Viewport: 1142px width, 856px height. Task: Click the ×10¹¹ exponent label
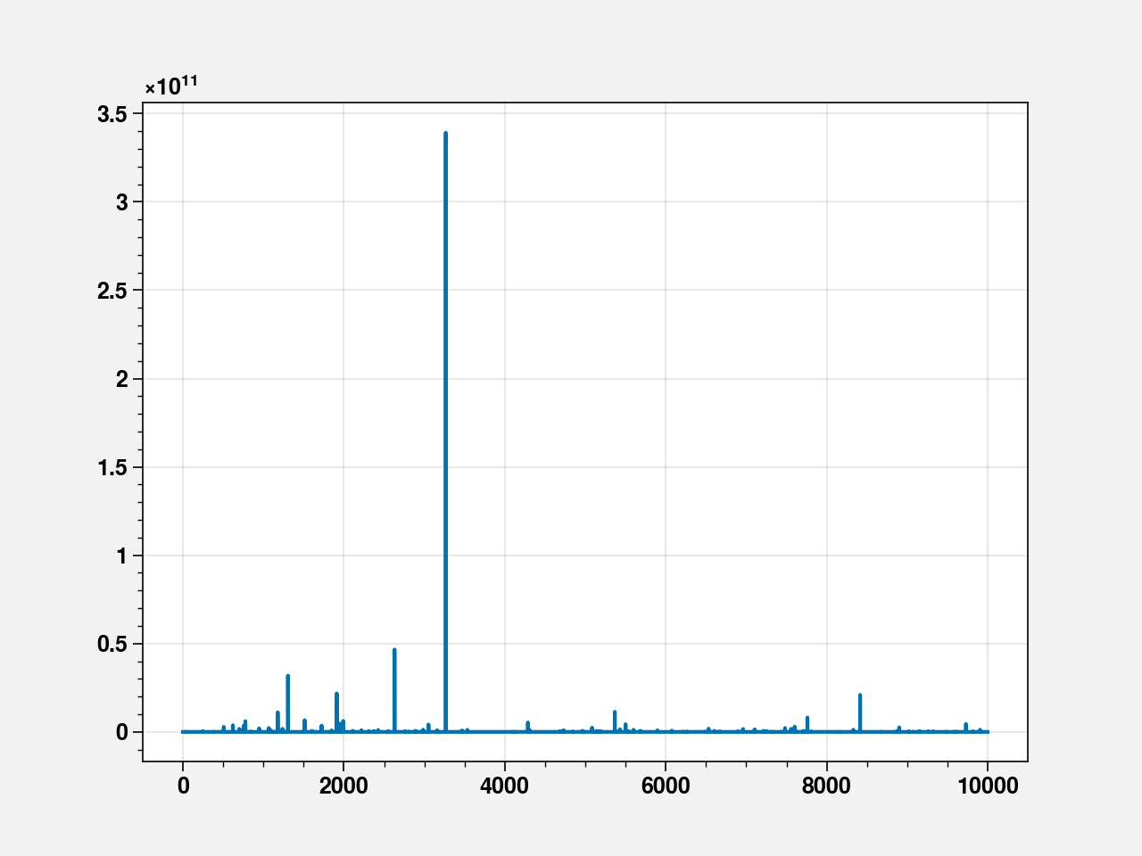(171, 86)
